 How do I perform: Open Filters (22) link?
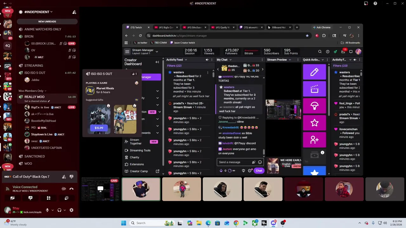coord(174,66)
